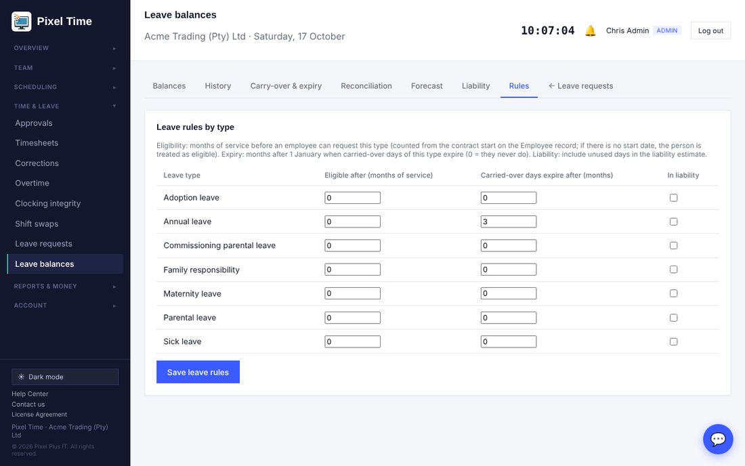Expand the Scheduling sidebar section
The height and width of the screenshot is (466, 745).
65,87
